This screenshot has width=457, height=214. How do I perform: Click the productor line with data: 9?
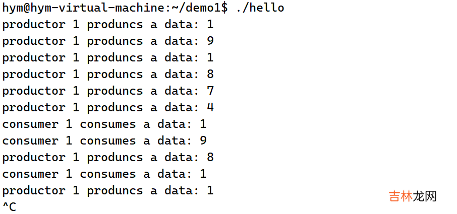108,41
